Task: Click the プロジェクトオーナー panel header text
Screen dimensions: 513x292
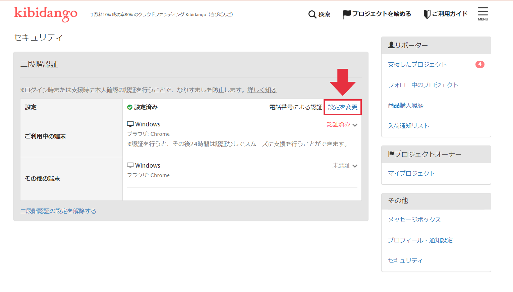Action: pos(428,154)
